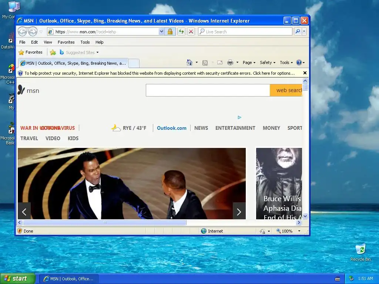Refresh the page with the green arrows icon

pos(181,32)
